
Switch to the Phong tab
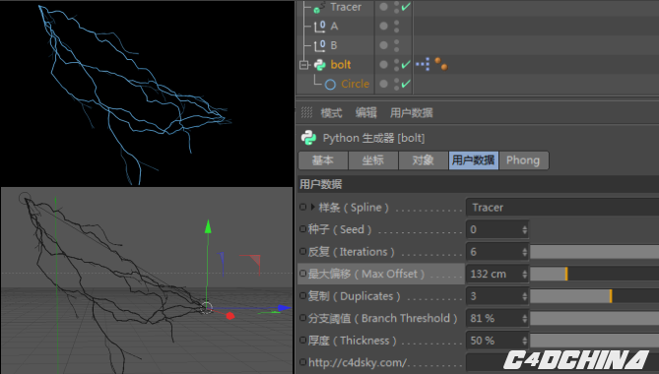pos(523,160)
